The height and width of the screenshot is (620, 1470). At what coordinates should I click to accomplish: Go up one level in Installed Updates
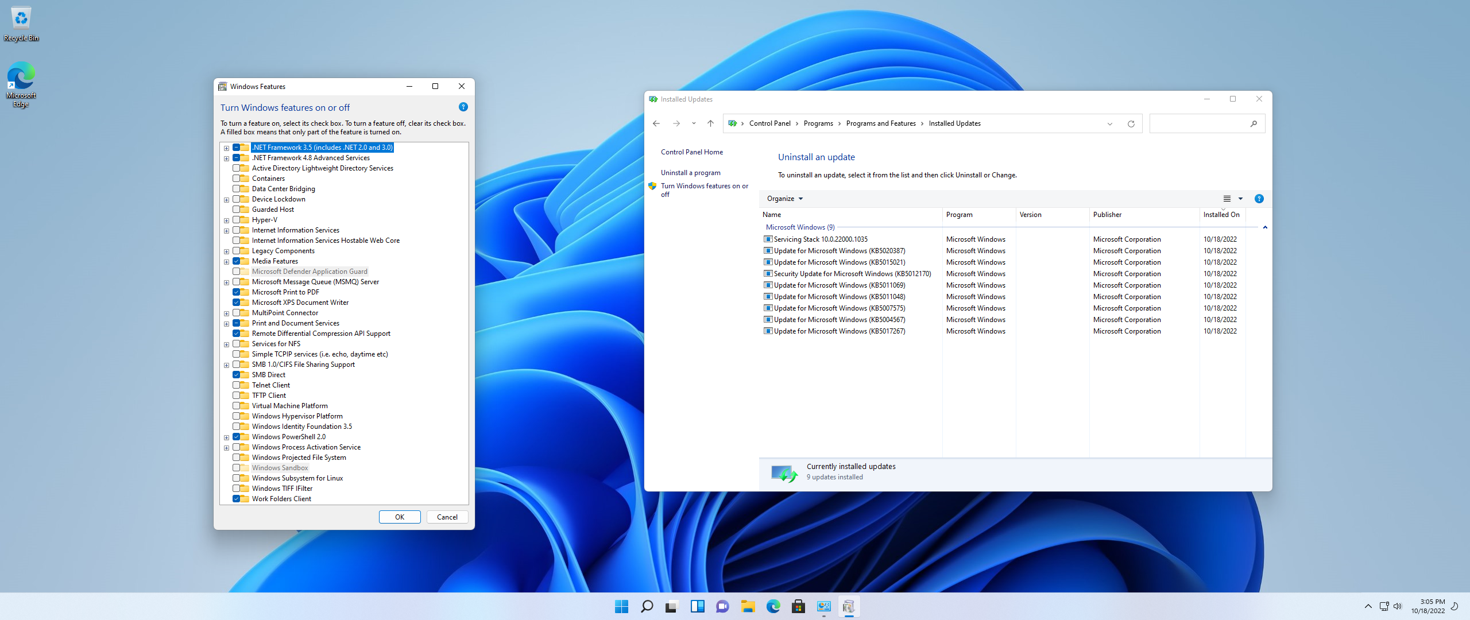point(710,123)
